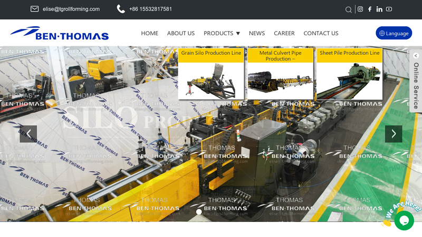Expand the Online Service side panel arrow
422x237 pixels.
416,56
